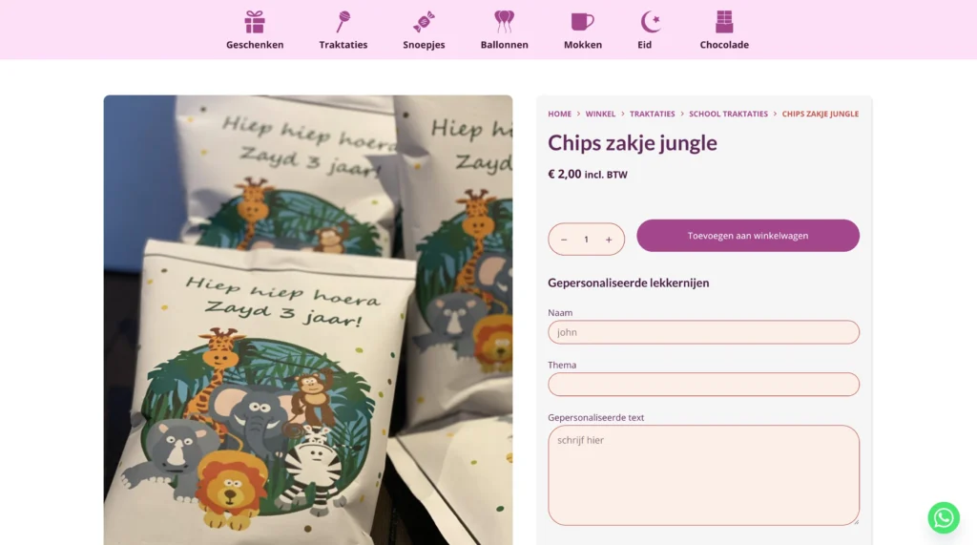Navigate to Traktaties breadcrumb link
Viewport: 977px width, 545px height.
pos(652,114)
